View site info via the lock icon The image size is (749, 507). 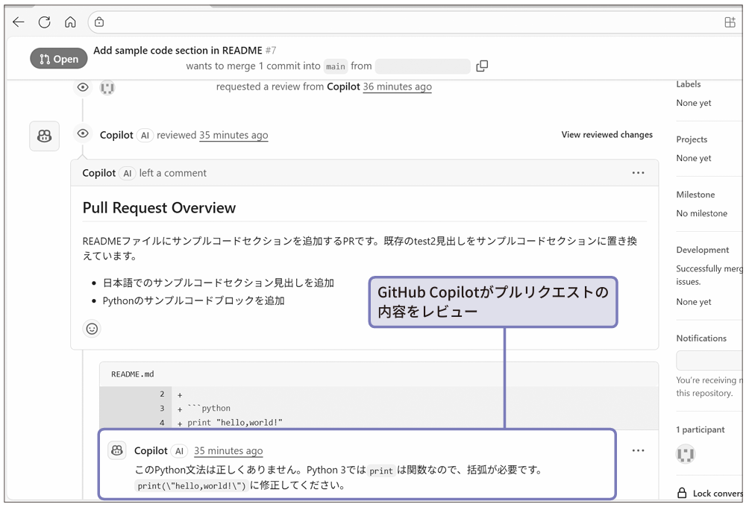pyautogui.click(x=99, y=22)
